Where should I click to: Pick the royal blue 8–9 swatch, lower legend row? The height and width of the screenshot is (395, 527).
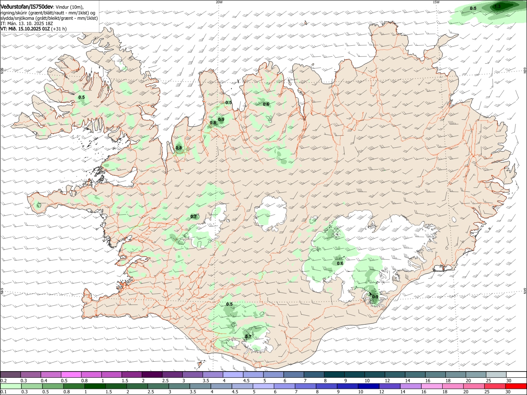[326, 386]
